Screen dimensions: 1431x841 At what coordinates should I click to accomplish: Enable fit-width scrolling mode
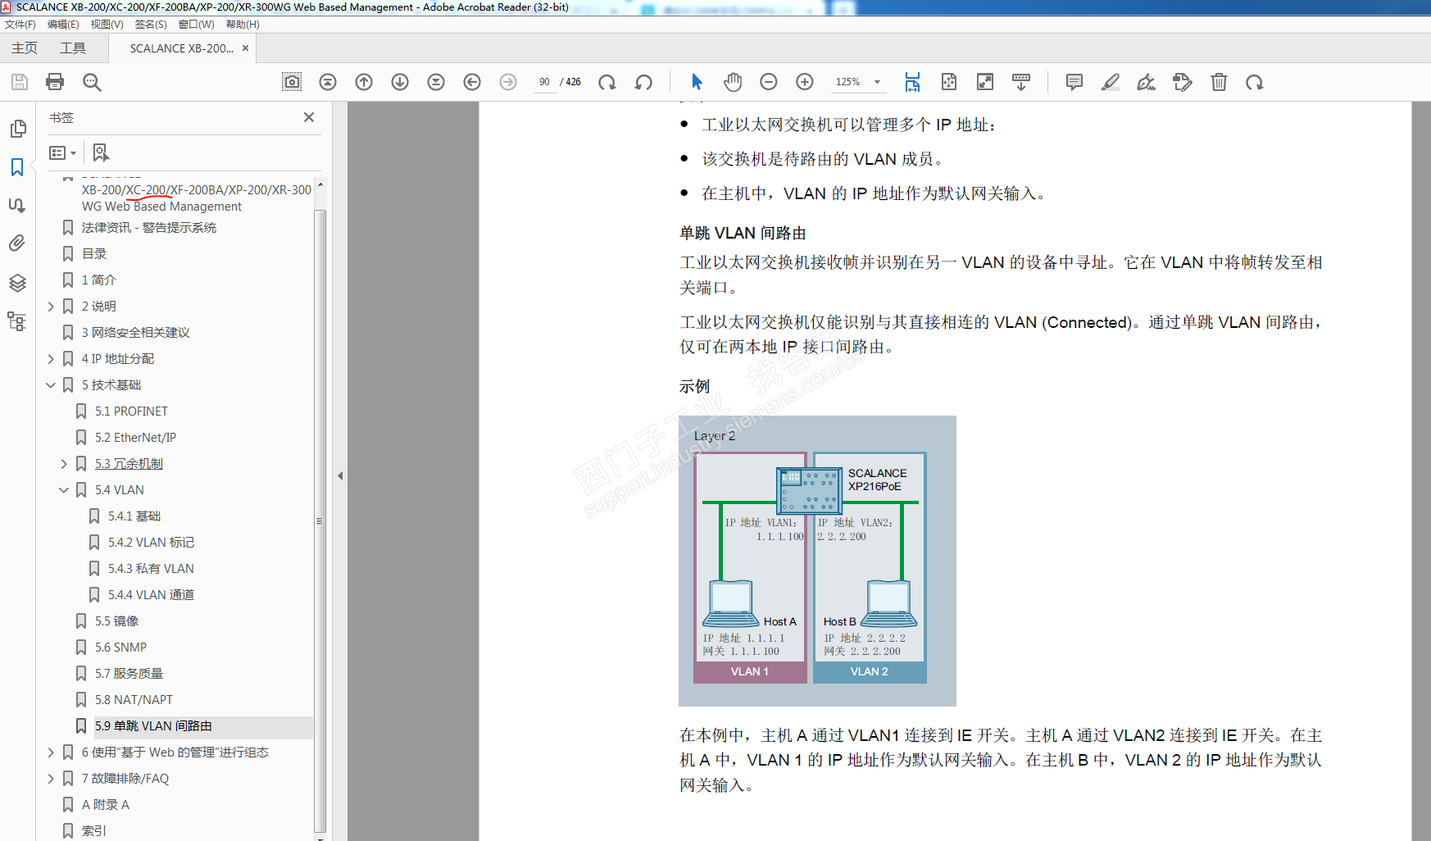tap(912, 82)
